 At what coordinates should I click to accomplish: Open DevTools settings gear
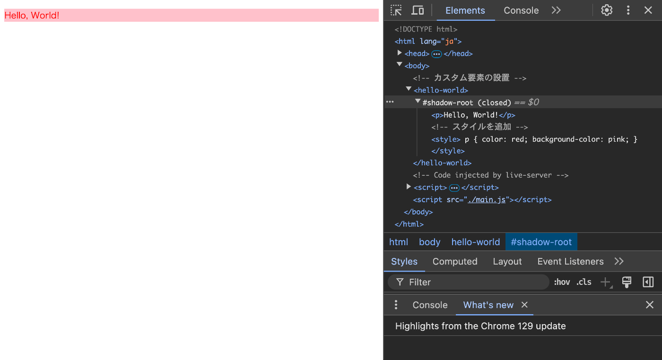(x=607, y=10)
